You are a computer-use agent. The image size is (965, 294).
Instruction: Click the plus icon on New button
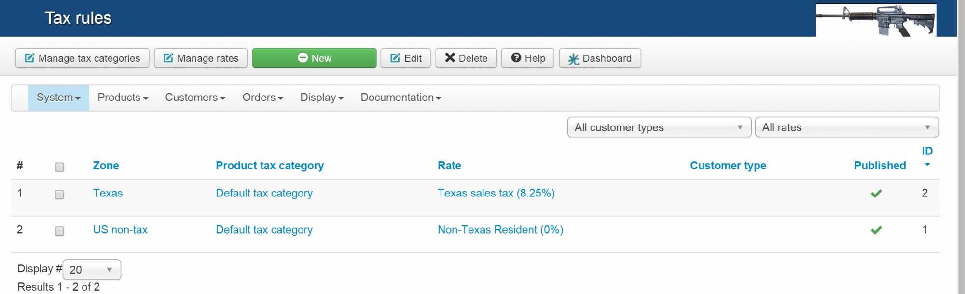[303, 58]
